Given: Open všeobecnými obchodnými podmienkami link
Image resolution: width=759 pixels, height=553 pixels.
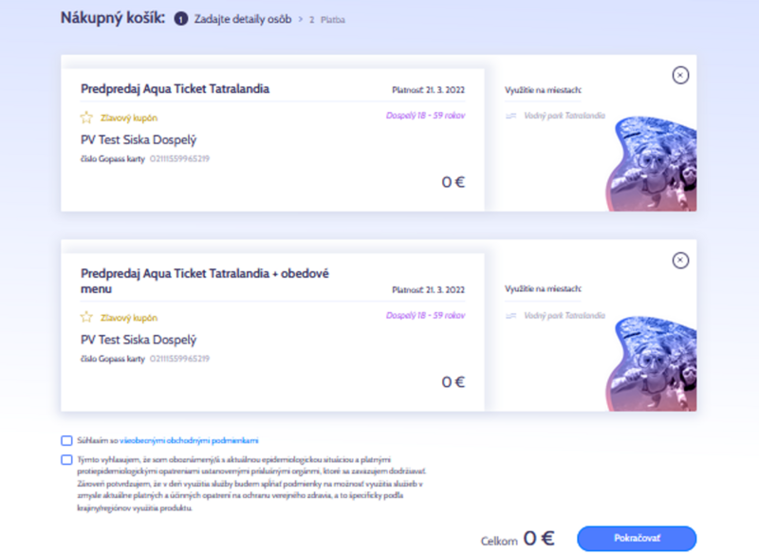Looking at the screenshot, I should [x=189, y=440].
